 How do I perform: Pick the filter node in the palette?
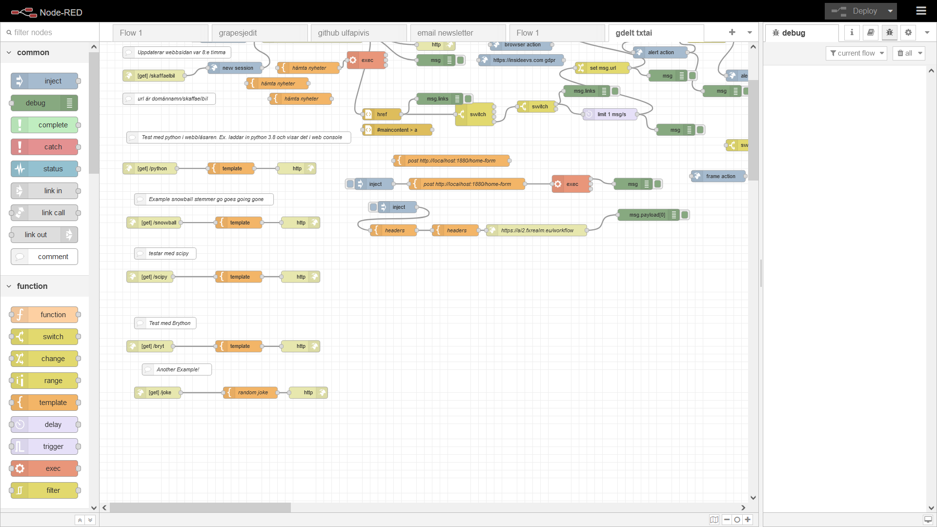pyautogui.click(x=44, y=490)
